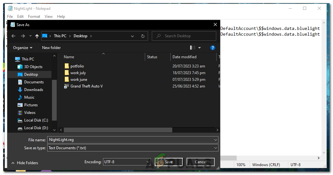Refresh the Desktop folder view
333x175 pixels.
click(143, 36)
